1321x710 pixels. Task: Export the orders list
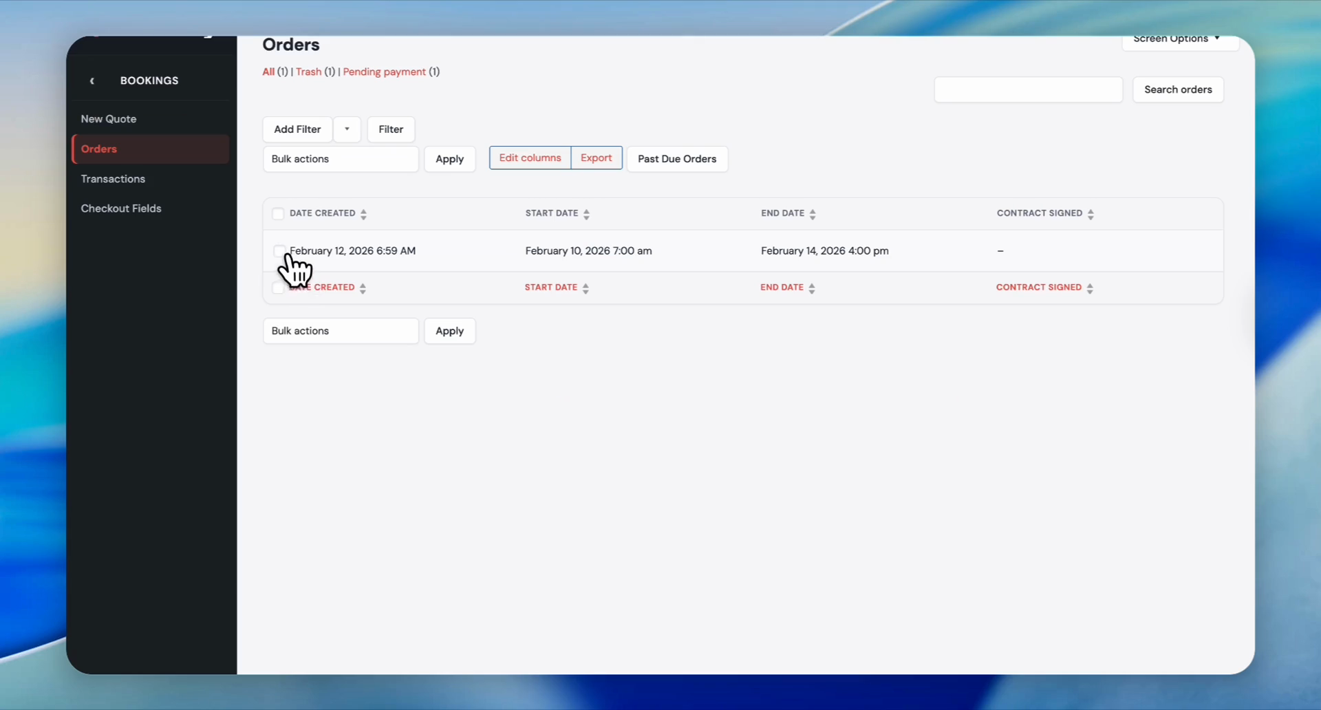click(x=596, y=158)
